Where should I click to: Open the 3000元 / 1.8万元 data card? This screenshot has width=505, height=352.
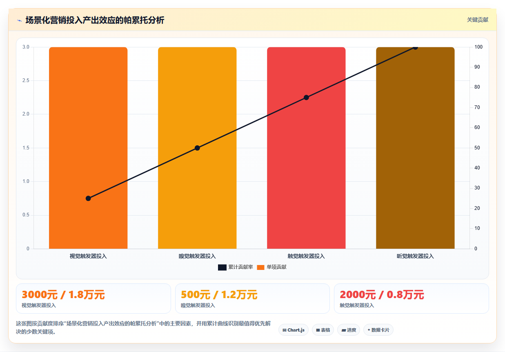coord(93,299)
